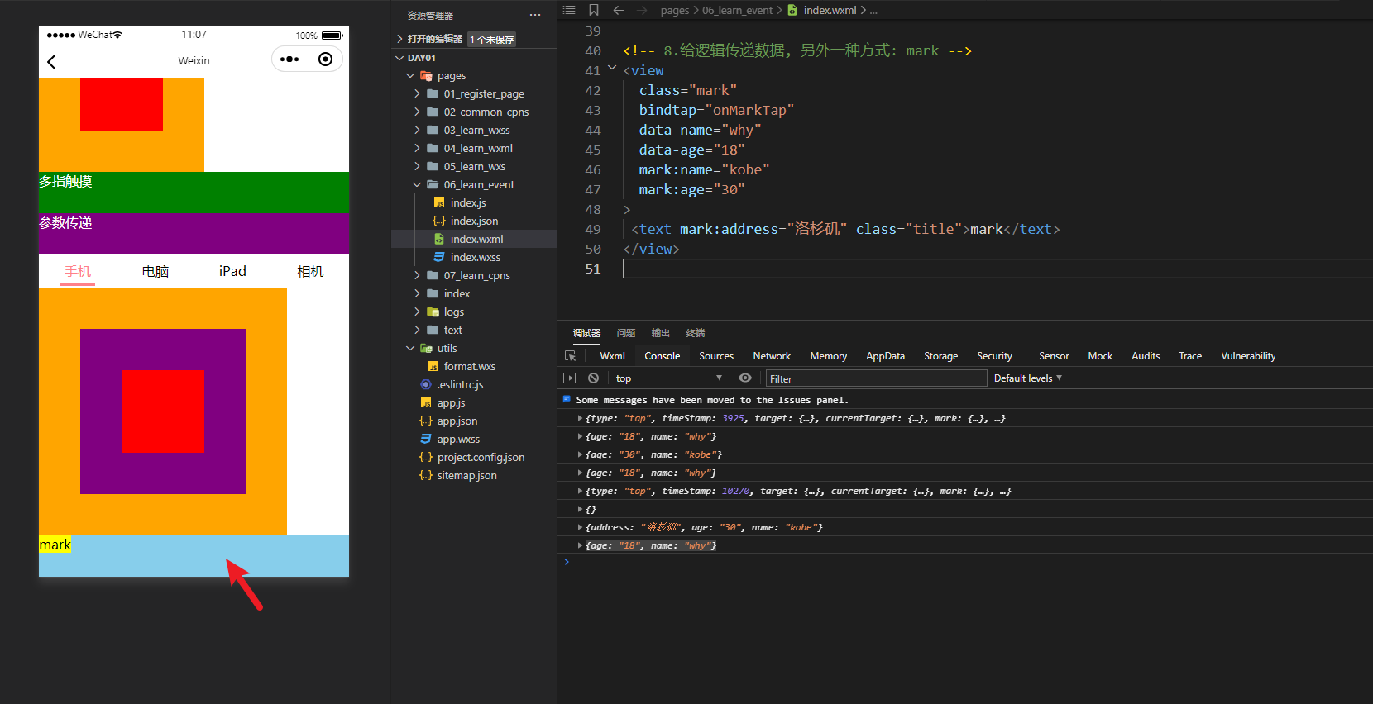Tap the simulator capsule close circle
The image size is (1373, 704).
point(326,59)
